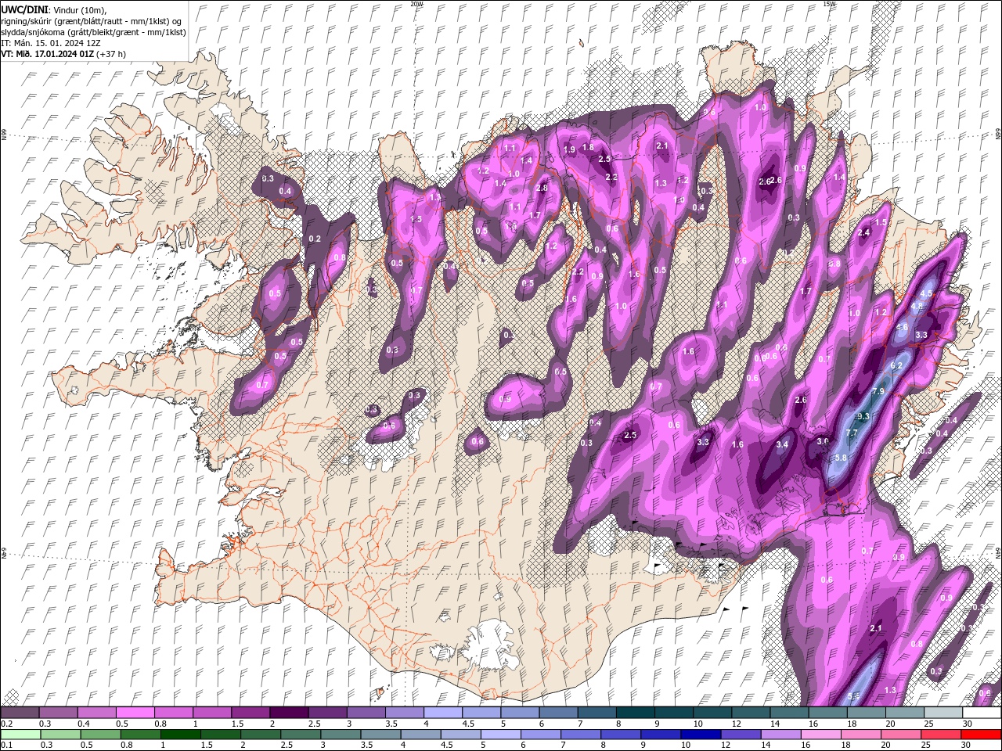
Task: Click the UWC/DINI Vindur (10m) title line
Action: pos(54,9)
